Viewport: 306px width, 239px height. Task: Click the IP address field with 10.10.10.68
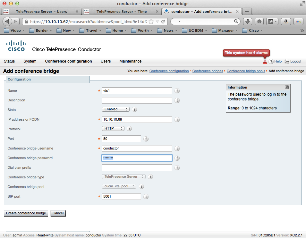coord(137,119)
